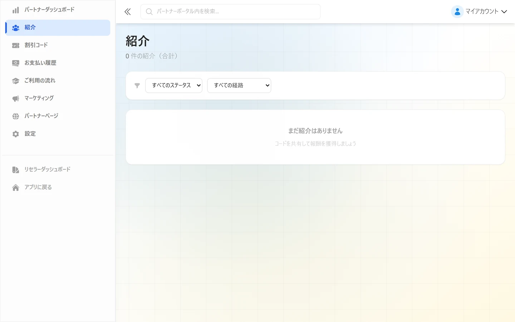515x322 pixels.
Task: Click the magnifier icon in search bar
Action: coord(149,12)
